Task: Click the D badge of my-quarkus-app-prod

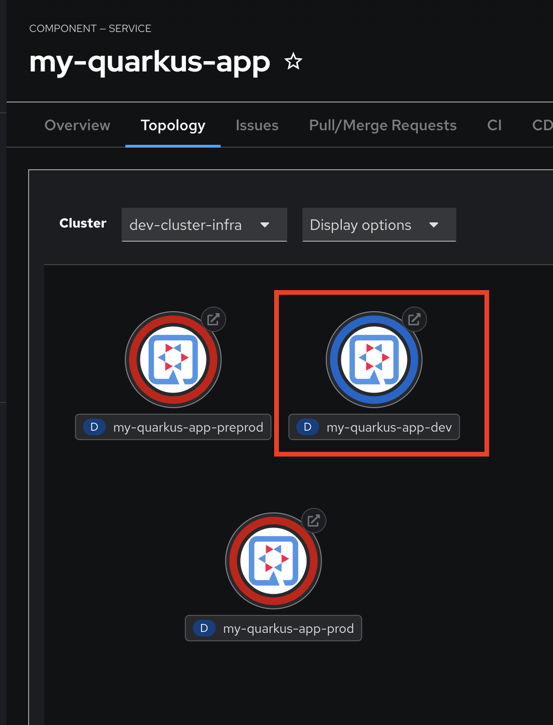Action: pyautogui.click(x=204, y=628)
